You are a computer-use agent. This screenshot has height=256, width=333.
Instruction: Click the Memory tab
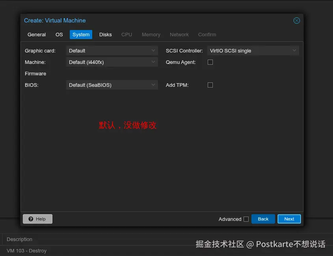tap(151, 34)
